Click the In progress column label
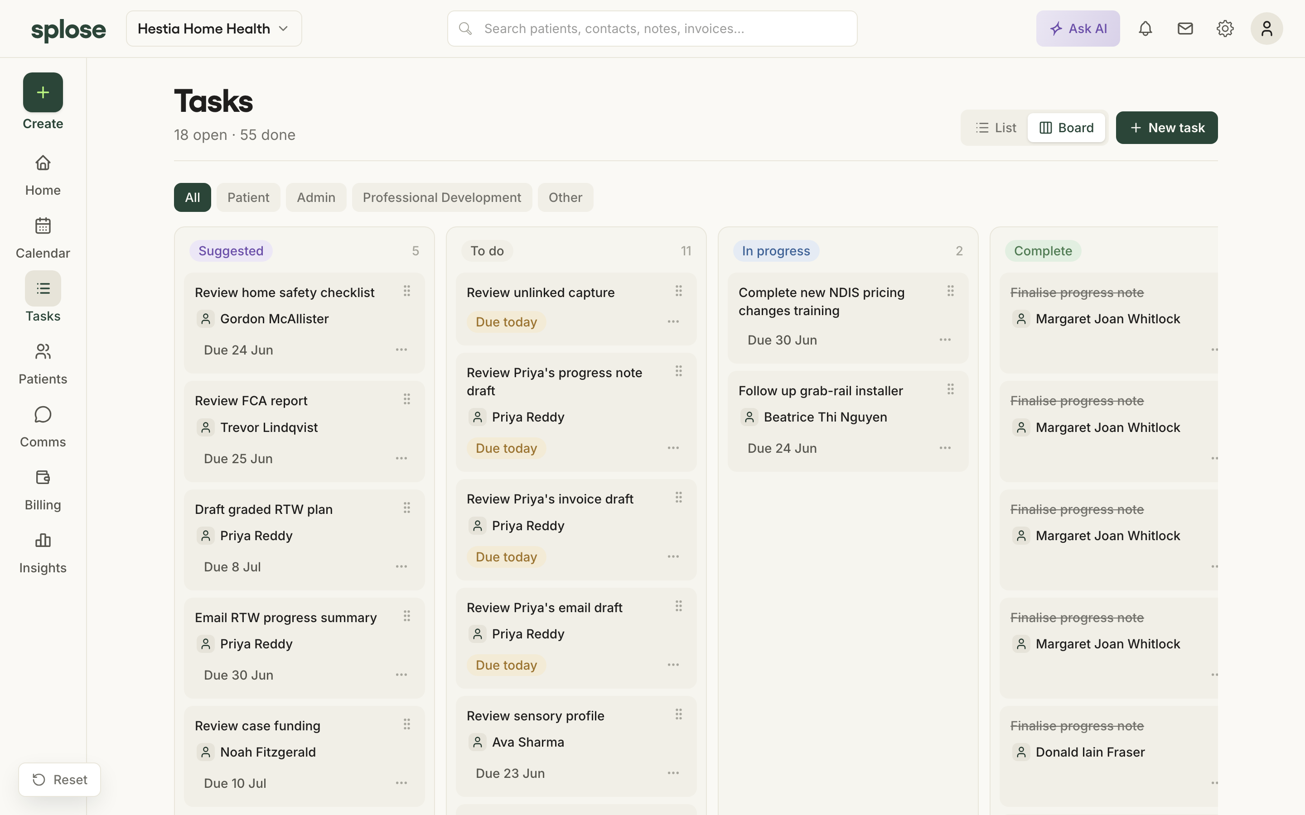This screenshot has width=1305, height=815. (x=775, y=251)
